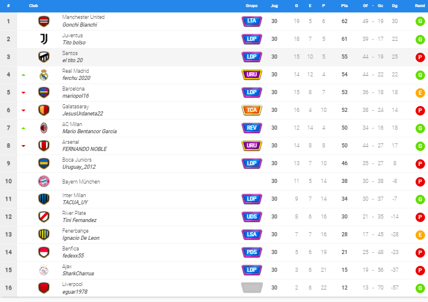Click the yellow URU badge next to Real Madrid
Image resolution: width=428 pixels, height=302 pixels.
(x=252, y=75)
